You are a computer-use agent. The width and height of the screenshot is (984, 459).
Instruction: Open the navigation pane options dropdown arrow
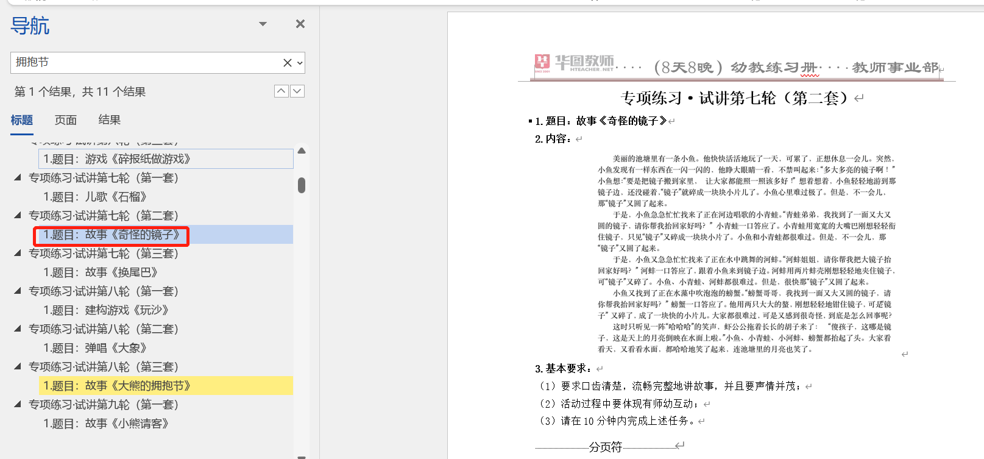263,24
